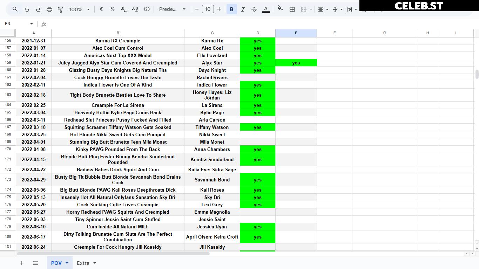This screenshot has height=269, width=479.
Task: Activate the paint format tool
Action: click(60, 9)
